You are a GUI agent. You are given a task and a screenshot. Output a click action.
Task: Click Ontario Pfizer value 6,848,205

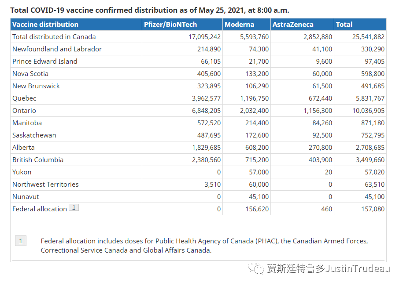[x=206, y=110]
